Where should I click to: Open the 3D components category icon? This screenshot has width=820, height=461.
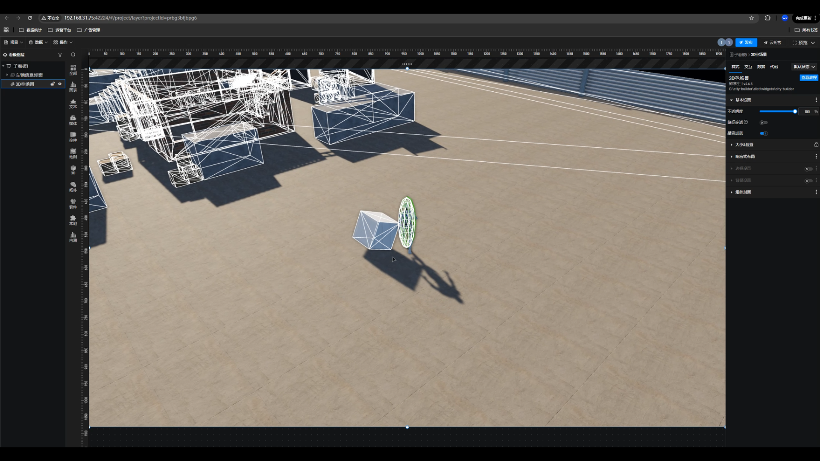point(73,169)
